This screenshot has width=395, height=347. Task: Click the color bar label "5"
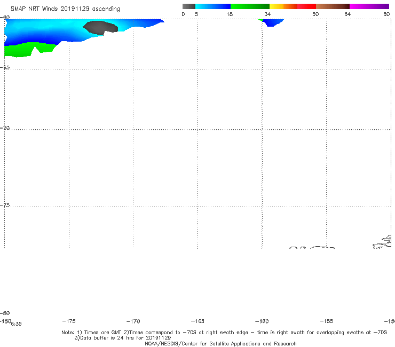196,14
